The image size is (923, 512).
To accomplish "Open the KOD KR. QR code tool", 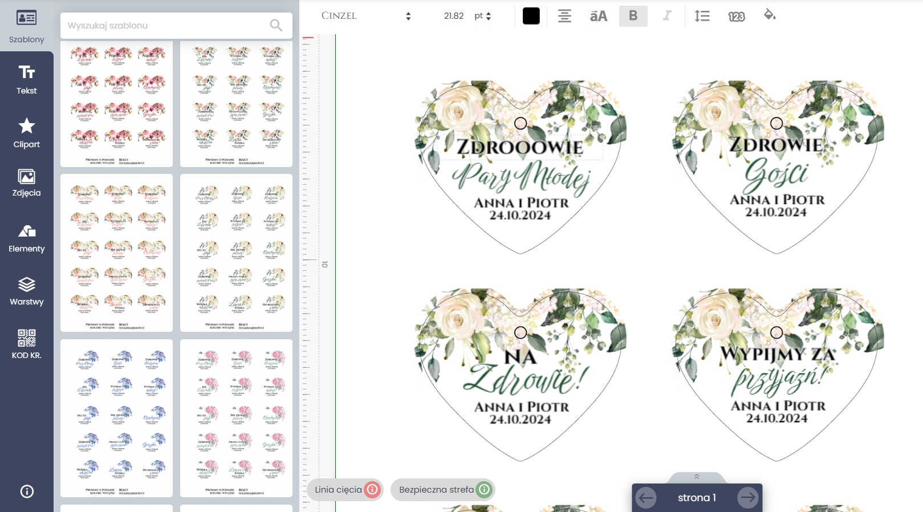I will [x=27, y=344].
